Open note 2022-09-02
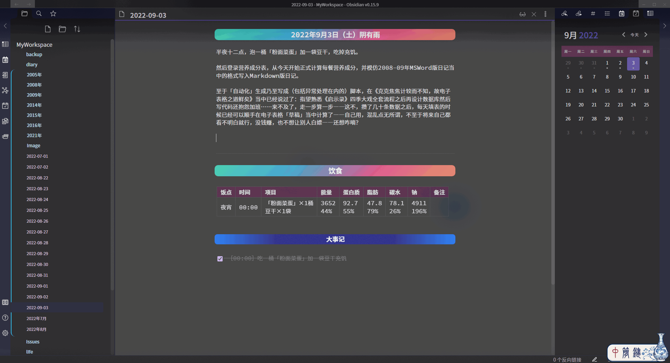 pos(37,297)
